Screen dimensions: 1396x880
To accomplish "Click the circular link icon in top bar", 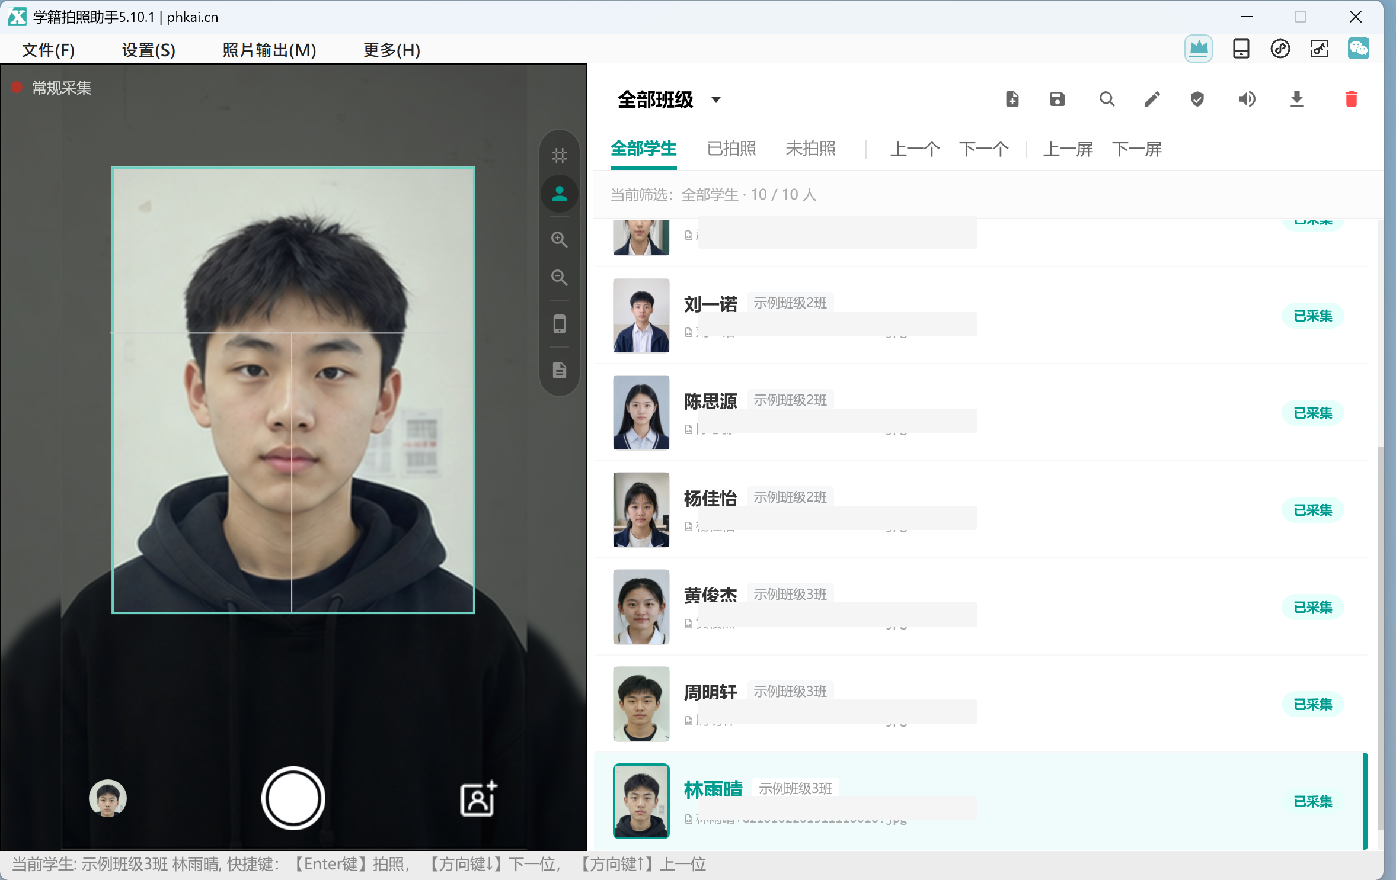I will (1280, 49).
